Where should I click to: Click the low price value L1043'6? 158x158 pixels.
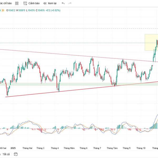[30, 10]
